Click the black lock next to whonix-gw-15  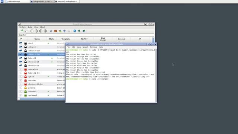click(x=26, y=62)
